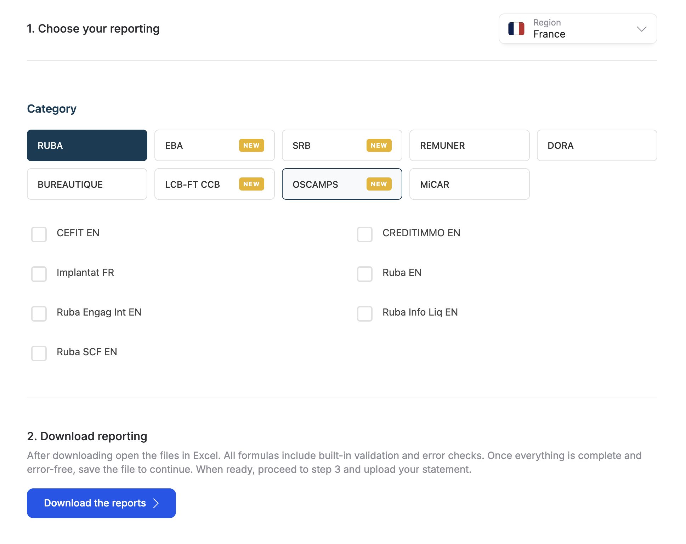Screen dimensions: 686x544
Task: Select the EBA category
Action: [x=215, y=145]
